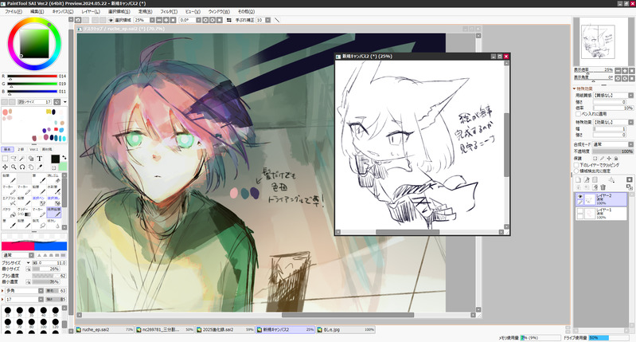Create a new layer in layer panel
Screen dimensions: 636x342
click(578, 179)
